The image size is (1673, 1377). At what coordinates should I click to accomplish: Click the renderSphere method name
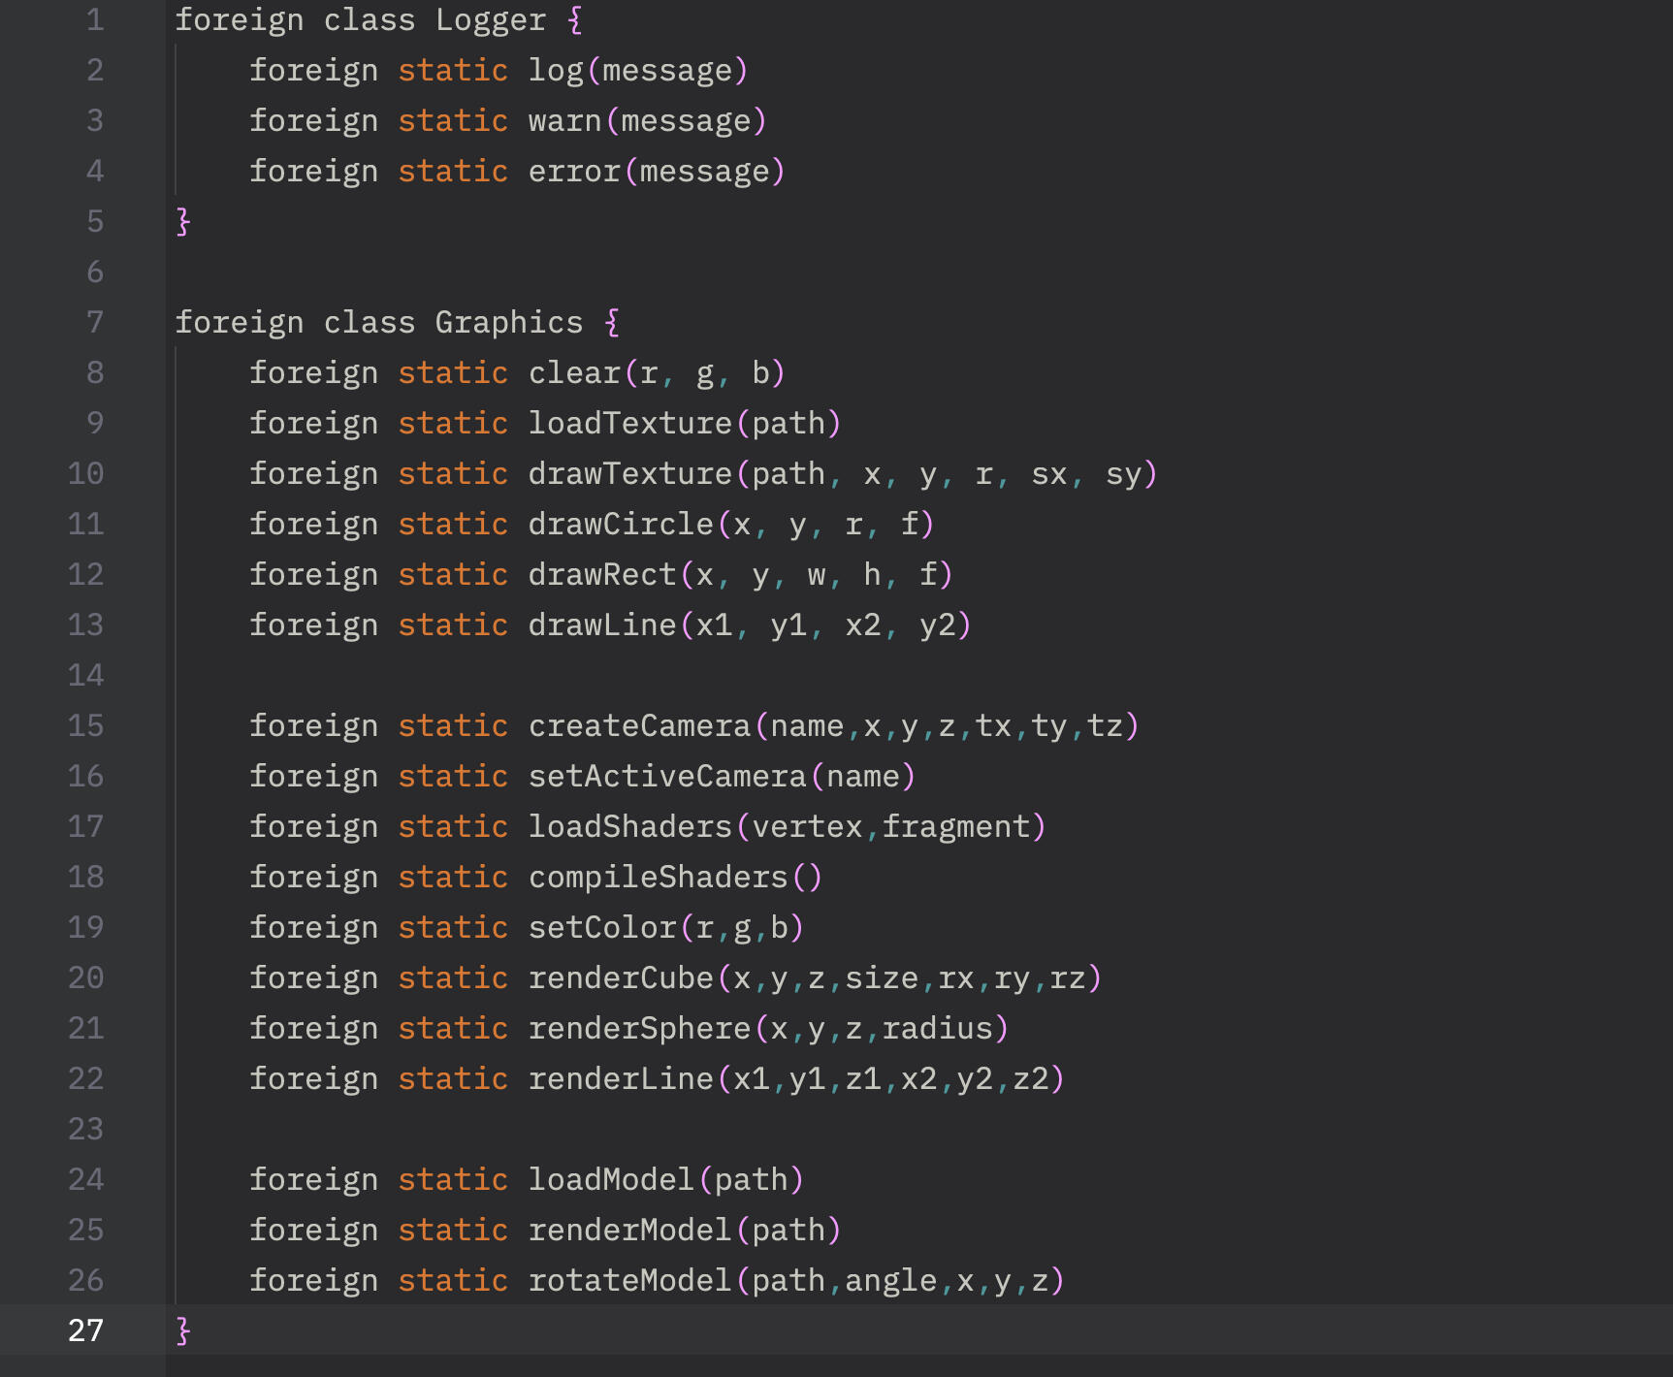pos(639,1028)
